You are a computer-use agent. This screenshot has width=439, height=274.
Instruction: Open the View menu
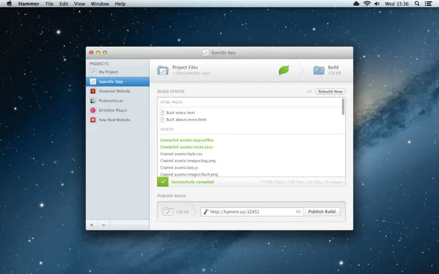click(x=80, y=4)
